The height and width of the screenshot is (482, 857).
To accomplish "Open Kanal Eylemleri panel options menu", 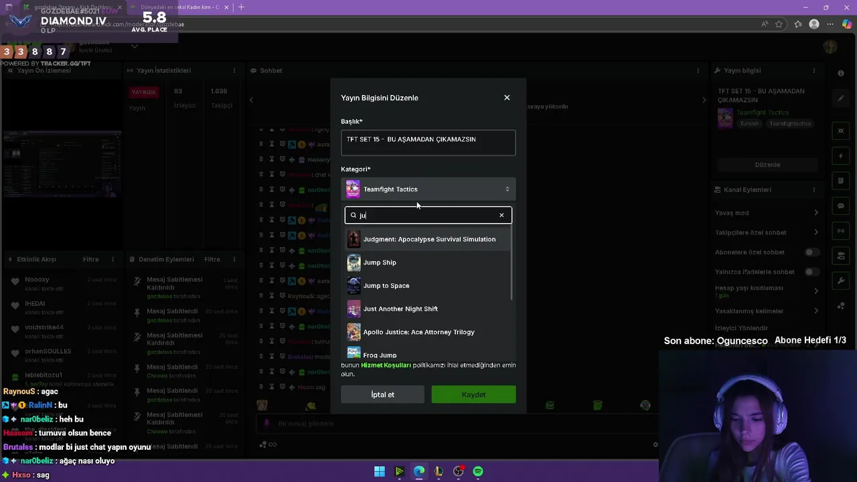I will 814,189.
